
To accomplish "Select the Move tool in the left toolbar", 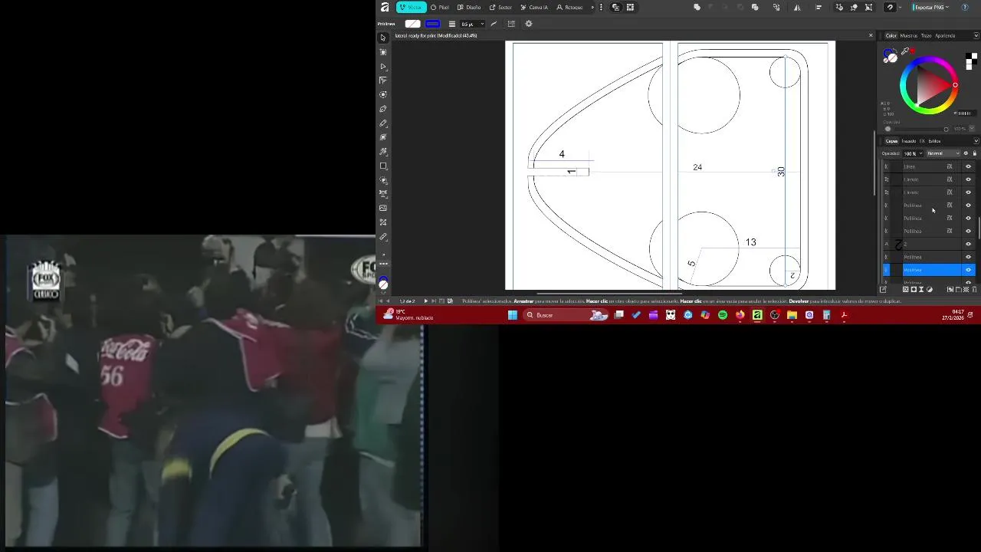I will click(383, 38).
